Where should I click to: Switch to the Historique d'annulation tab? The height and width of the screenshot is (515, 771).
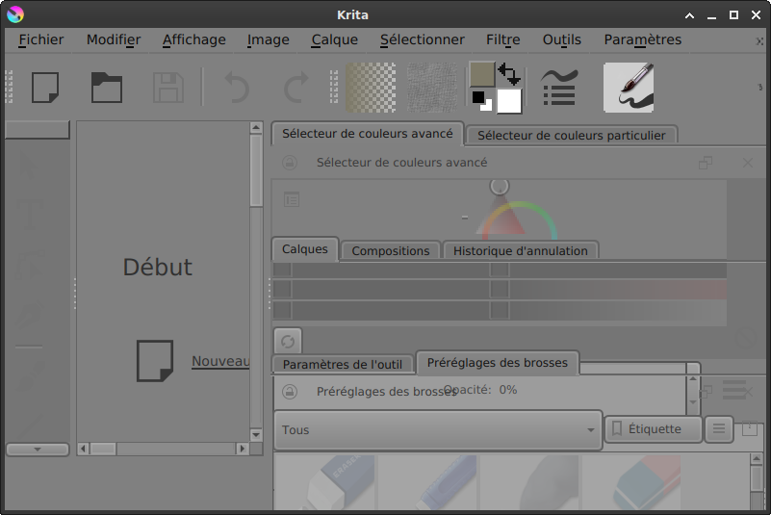pyautogui.click(x=520, y=250)
